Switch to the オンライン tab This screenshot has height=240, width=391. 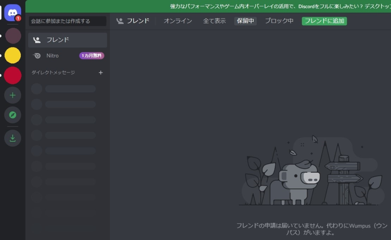(178, 21)
